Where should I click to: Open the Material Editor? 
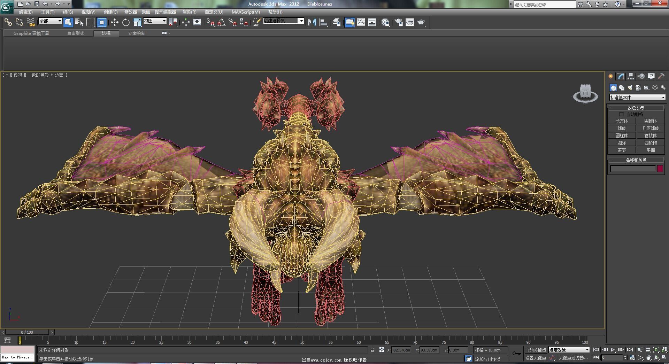385,22
